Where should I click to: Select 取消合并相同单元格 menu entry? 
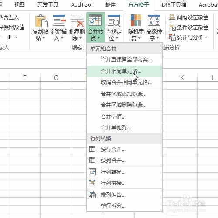tap(124, 82)
